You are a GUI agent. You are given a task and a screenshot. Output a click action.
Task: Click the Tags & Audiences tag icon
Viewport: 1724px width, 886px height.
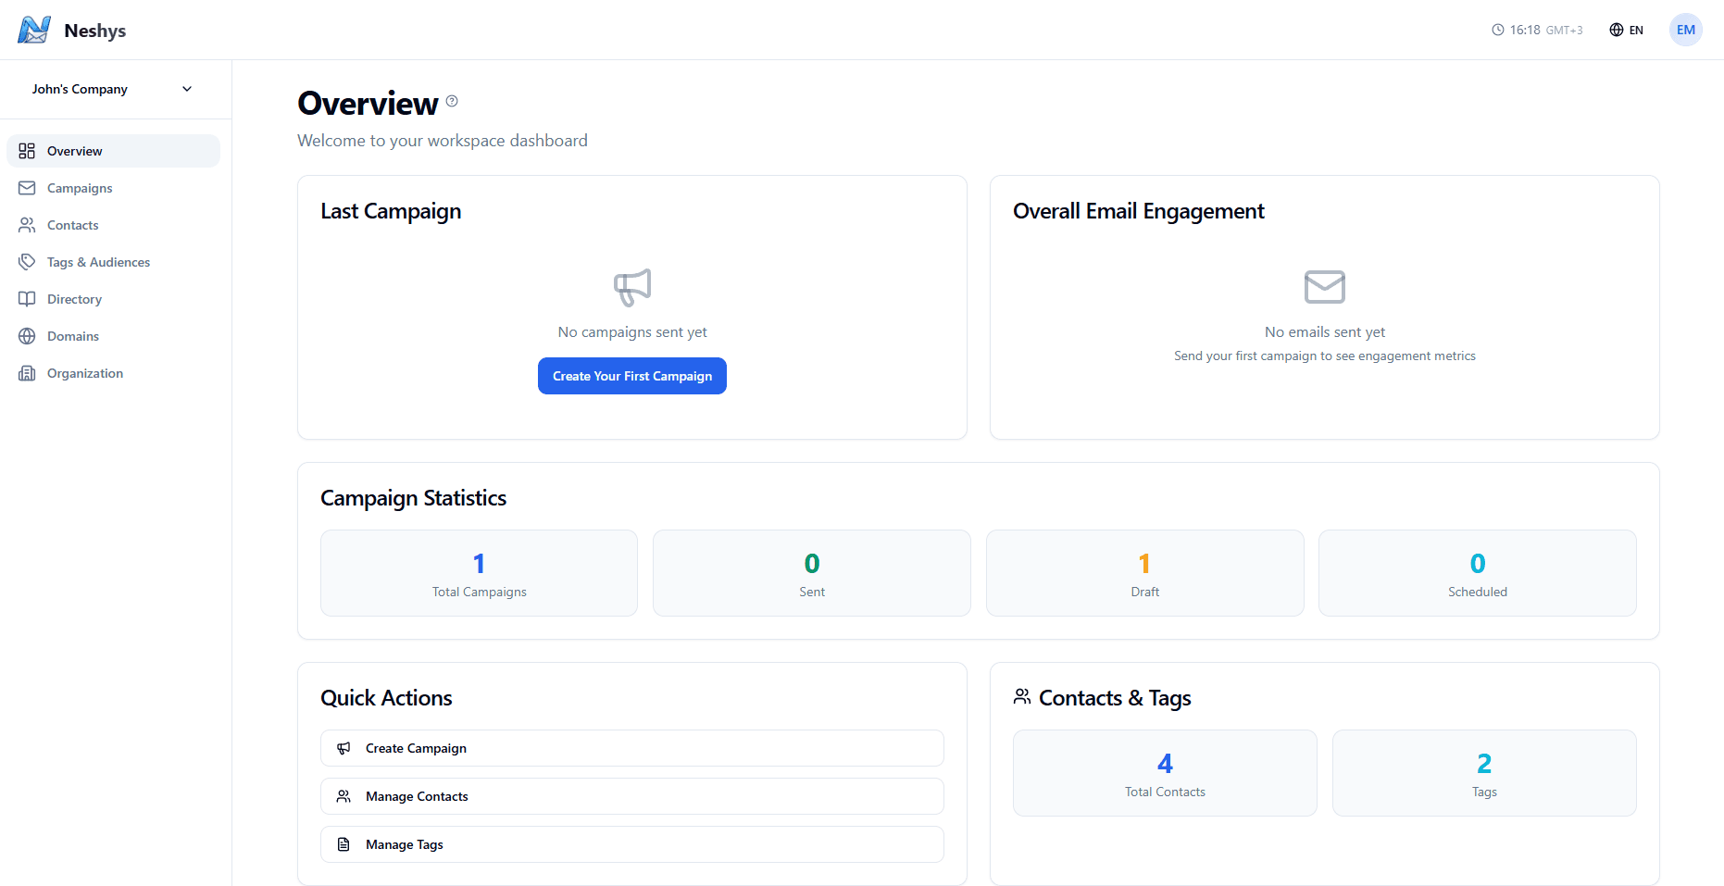click(27, 262)
